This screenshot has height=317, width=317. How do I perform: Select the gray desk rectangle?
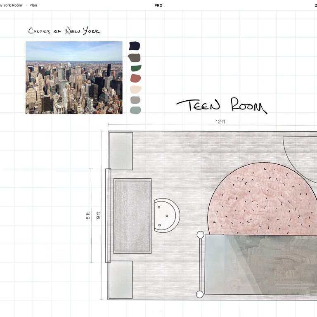132,216
